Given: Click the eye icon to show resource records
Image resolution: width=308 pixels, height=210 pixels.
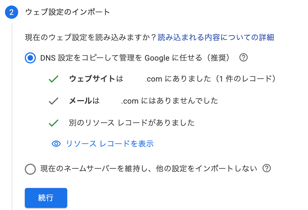Looking at the screenshot, I should pyautogui.click(x=56, y=144).
